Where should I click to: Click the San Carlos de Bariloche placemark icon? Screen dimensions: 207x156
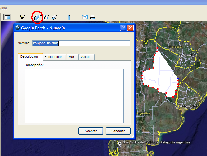point(120,144)
